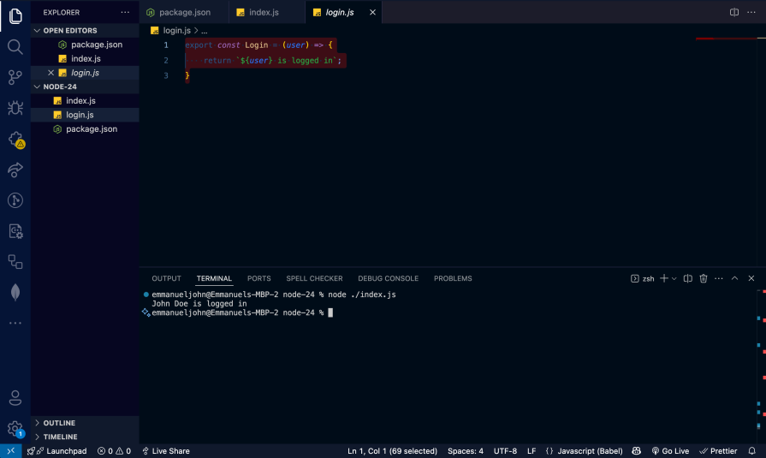
Task: Change end of line sequence LF
Action: pyautogui.click(x=531, y=450)
